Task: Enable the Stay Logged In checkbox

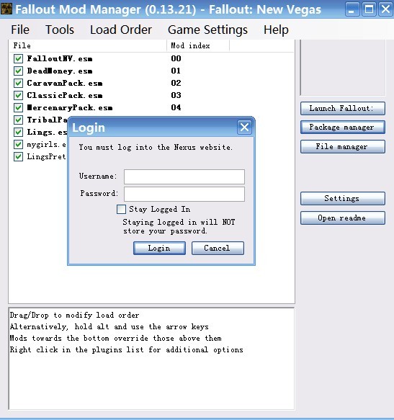Action: coord(121,209)
